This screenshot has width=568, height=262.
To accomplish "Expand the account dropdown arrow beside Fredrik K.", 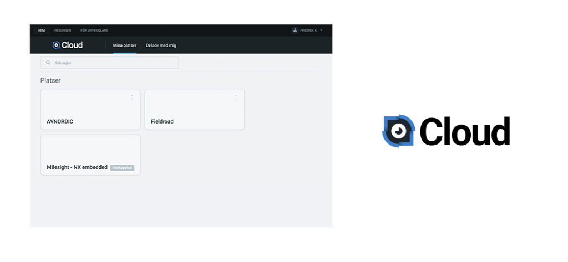I will pos(321,30).
